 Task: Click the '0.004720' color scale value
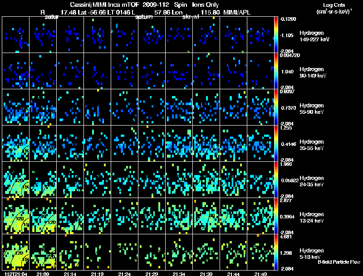point(290,55)
